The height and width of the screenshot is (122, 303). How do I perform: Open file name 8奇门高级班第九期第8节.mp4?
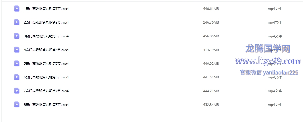[46, 105]
